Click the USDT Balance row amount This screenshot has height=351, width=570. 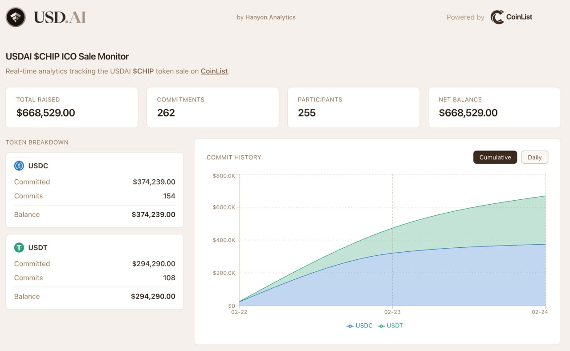[153, 296]
